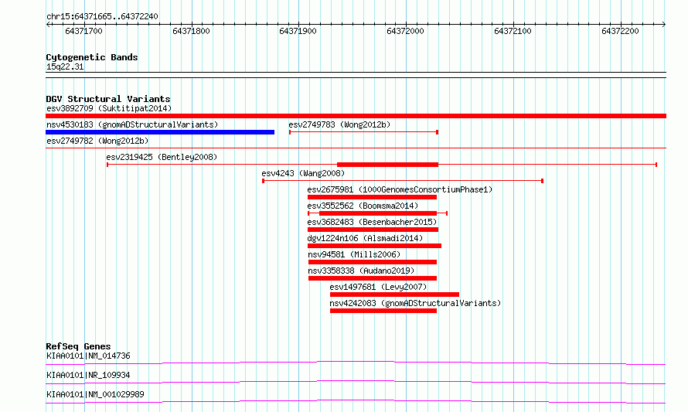The width and height of the screenshot is (688, 412).
Task: Select the red bar under dgv1224n106
Action: pos(374,246)
